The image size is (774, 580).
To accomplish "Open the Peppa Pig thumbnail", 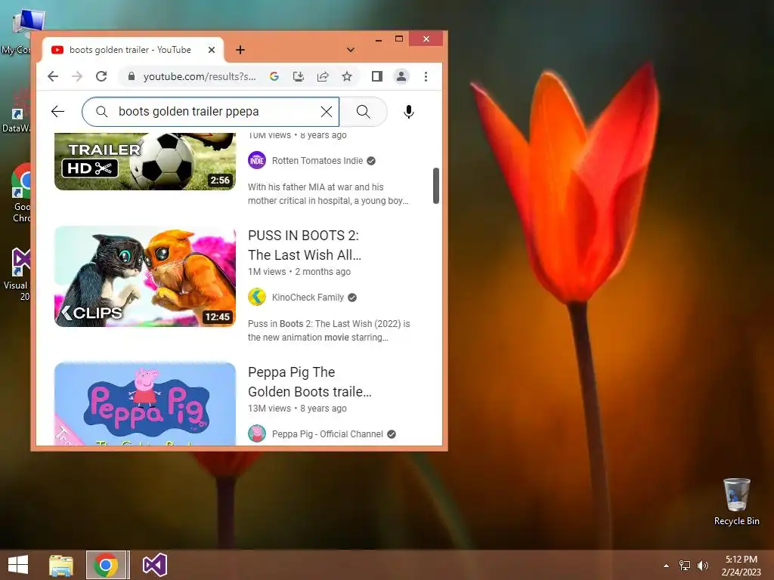I will (x=145, y=404).
